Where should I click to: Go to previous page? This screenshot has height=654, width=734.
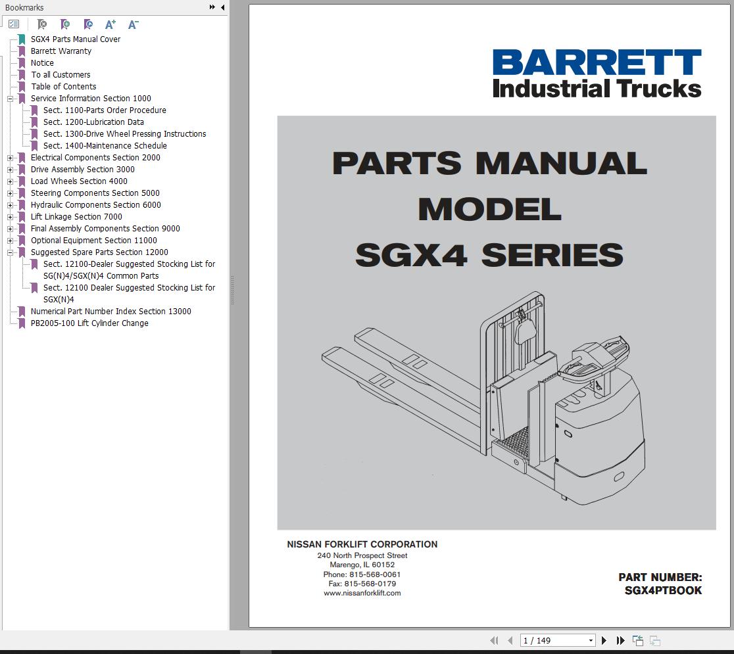510,640
